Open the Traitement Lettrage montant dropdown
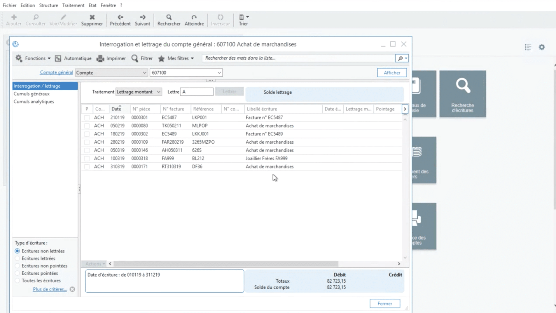This screenshot has height=313, width=556. pos(139,92)
